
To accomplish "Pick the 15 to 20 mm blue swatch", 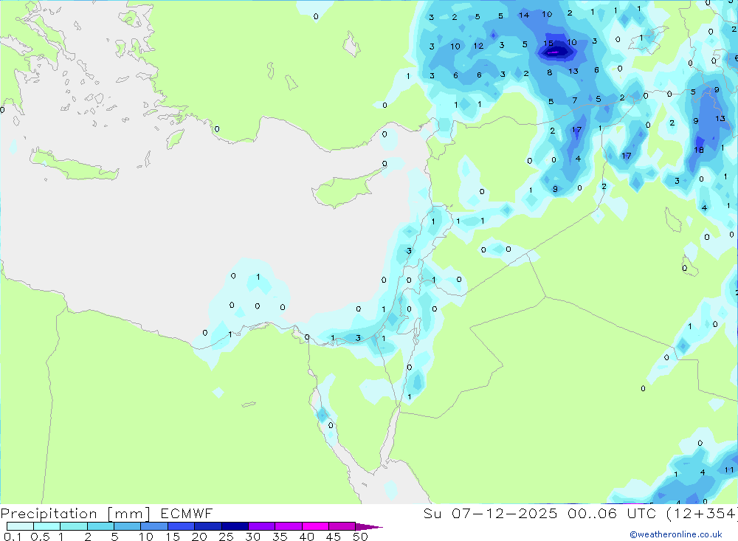I will coord(182,526).
